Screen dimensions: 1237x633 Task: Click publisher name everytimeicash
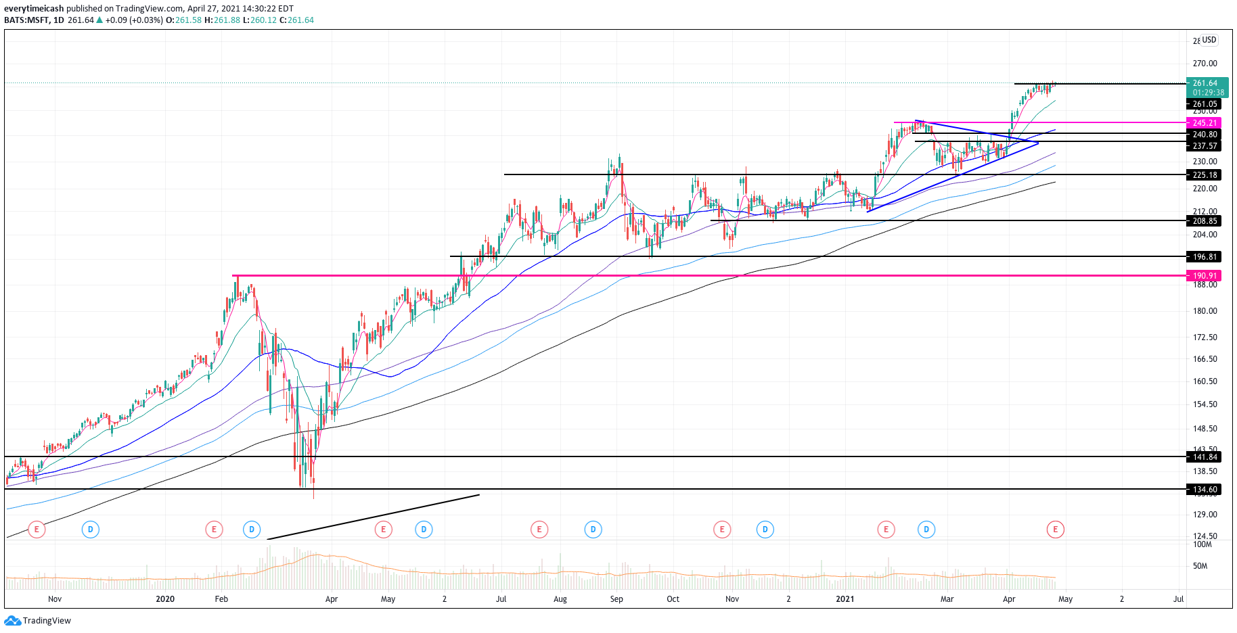pyautogui.click(x=34, y=9)
